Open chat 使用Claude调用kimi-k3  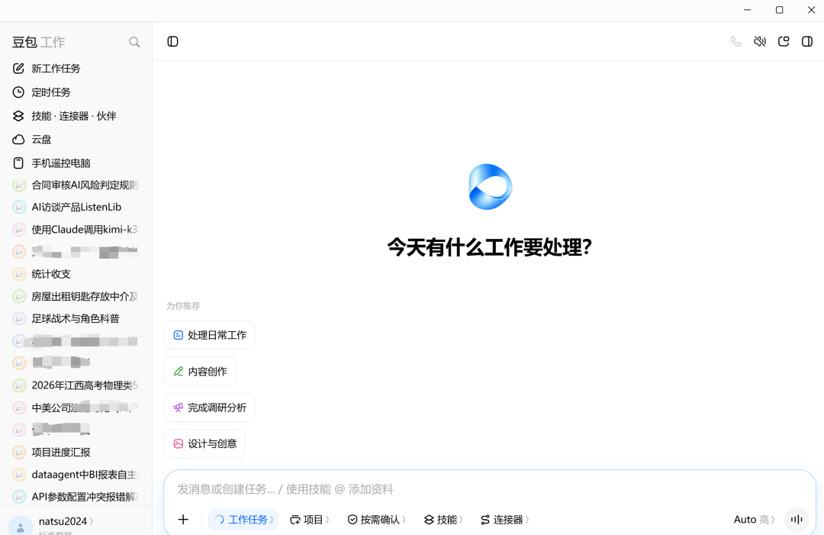pyautogui.click(x=76, y=230)
